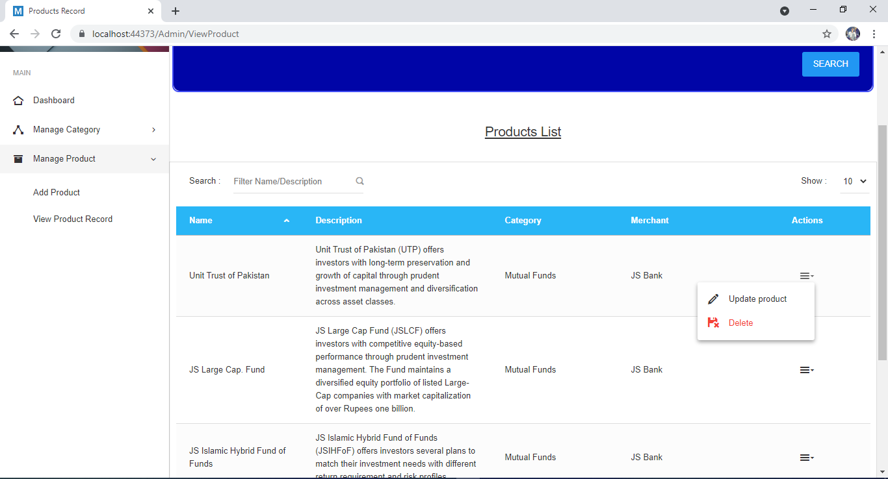Screen dimensions: 888x479
Task: Click the vertical page scrollbar thumb
Action: pos(882,243)
